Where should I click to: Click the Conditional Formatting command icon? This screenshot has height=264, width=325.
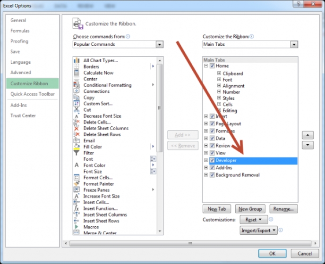pyautogui.click(x=77, y=85)
